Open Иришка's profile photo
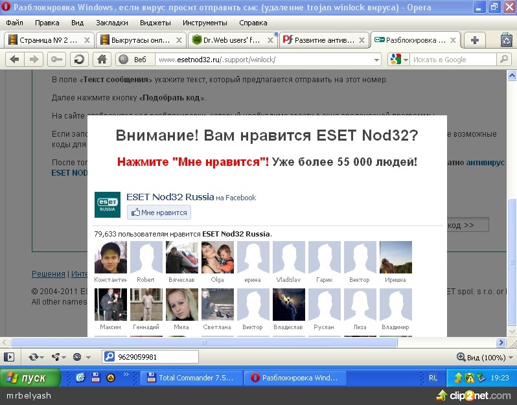 [x=396, y=257]
